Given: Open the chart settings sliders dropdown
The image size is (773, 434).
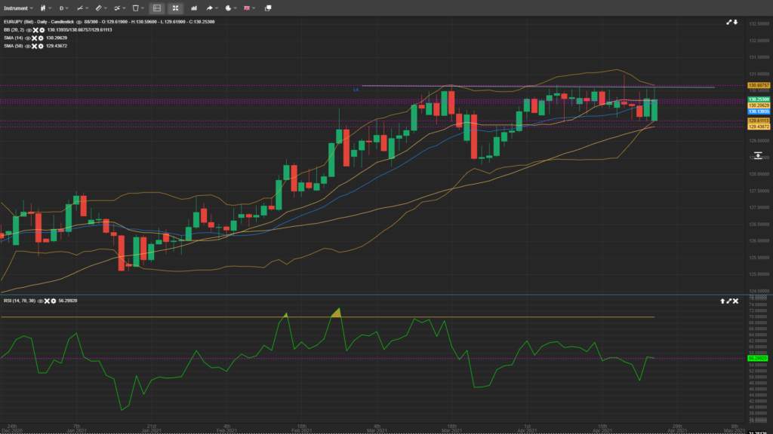Looking at the screenshot, I should click(x=125, y=8).
